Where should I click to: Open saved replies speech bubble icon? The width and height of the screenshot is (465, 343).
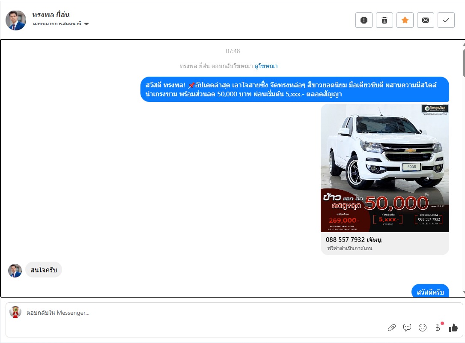[407, 328]
